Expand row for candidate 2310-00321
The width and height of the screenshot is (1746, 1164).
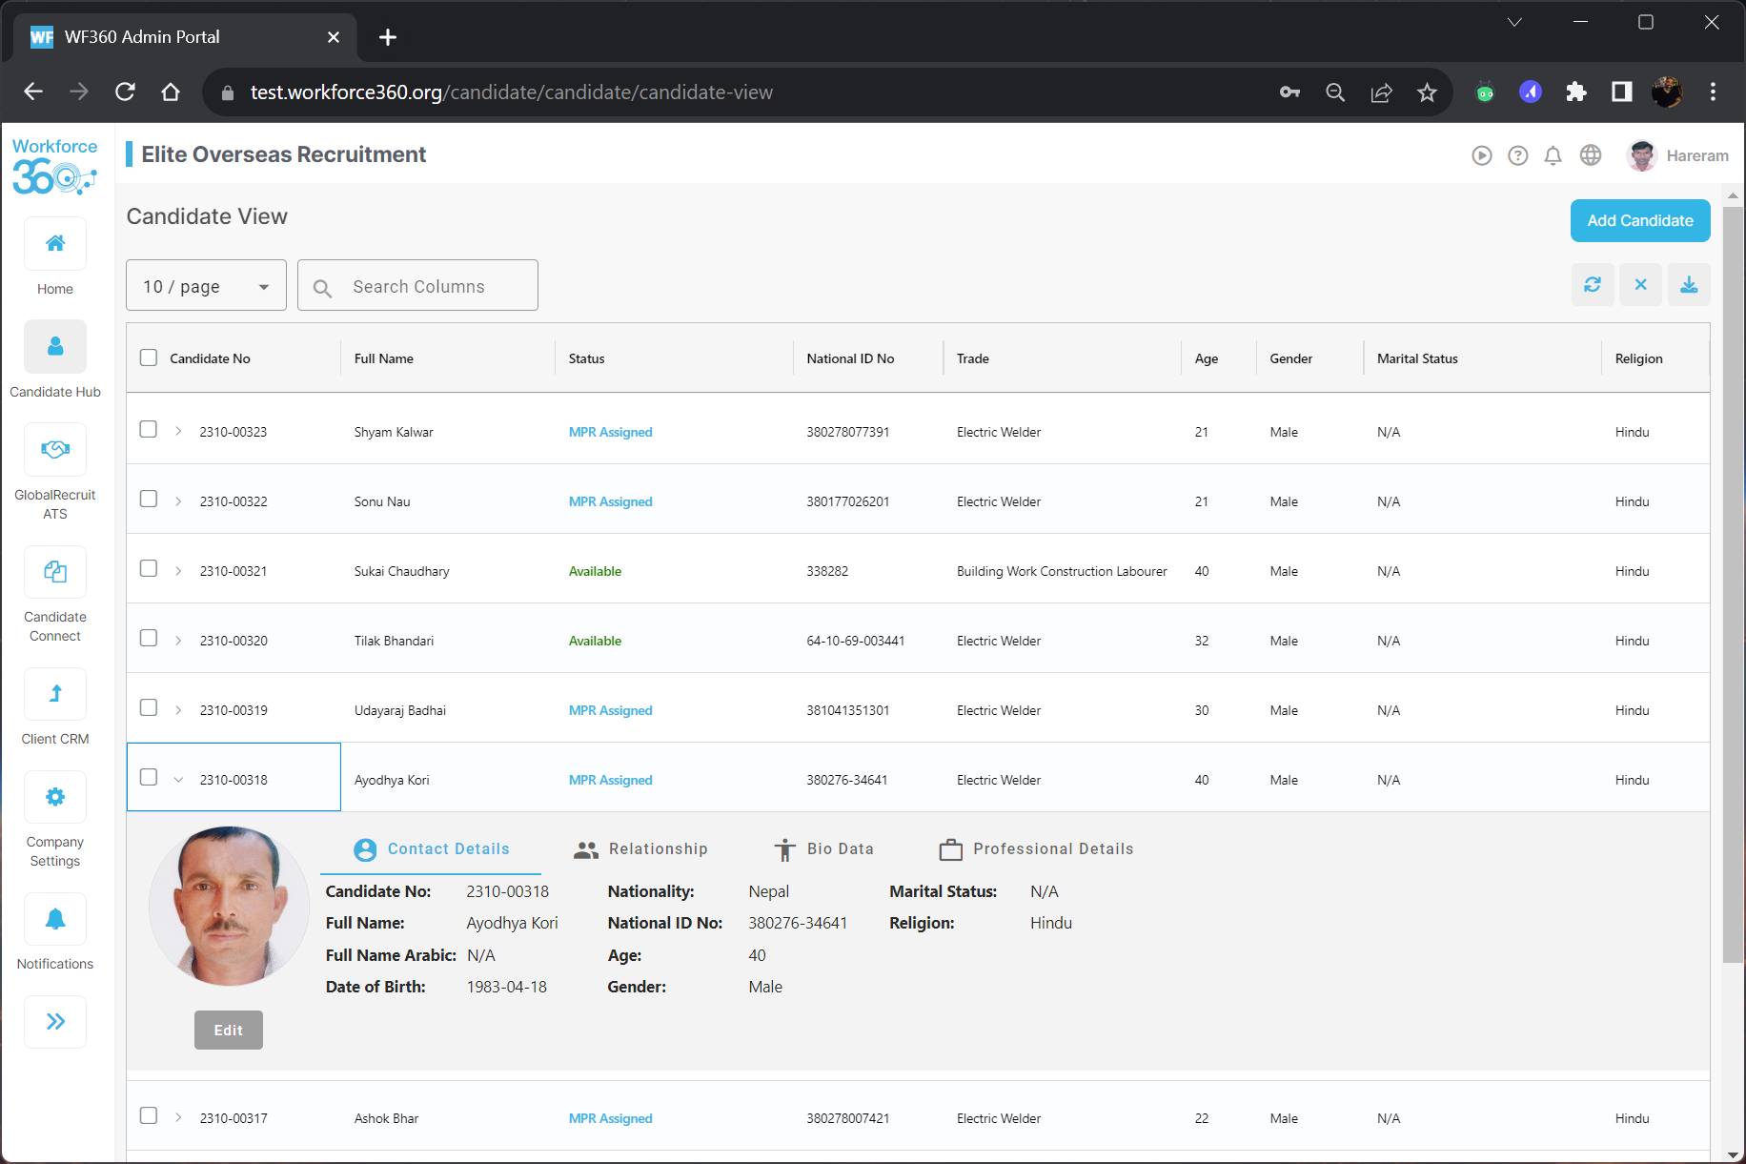178,571
